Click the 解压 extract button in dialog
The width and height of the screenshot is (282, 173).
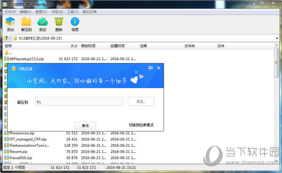86,125
